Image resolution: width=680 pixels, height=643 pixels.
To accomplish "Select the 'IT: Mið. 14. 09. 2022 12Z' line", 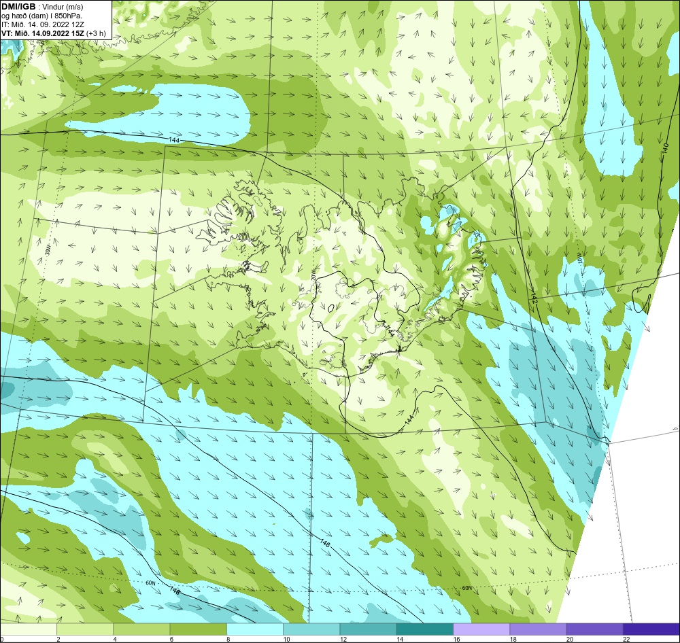I will click(41, 24).
